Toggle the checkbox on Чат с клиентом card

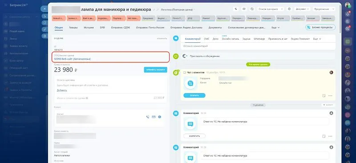[x=185, y=73]
